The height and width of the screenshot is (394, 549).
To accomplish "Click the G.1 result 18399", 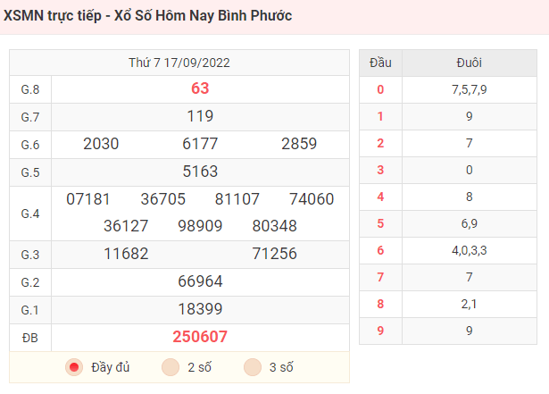I will pyautogui.click(x=200, y=309).
